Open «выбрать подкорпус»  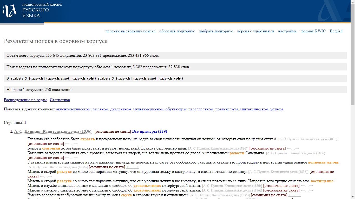(216, 31)
